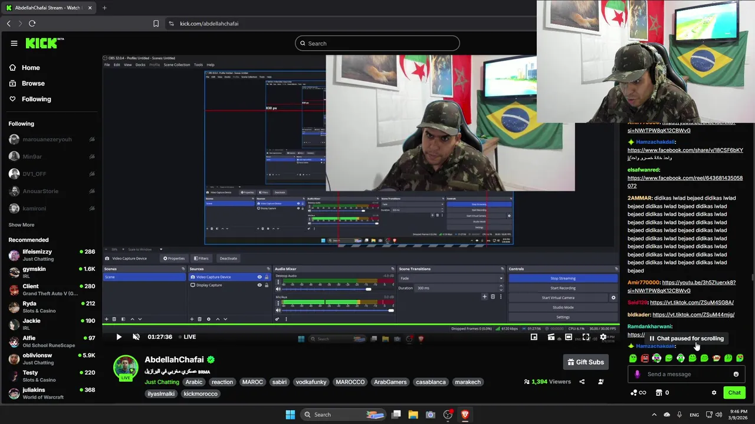Click the share icon next to Viewers
Image resolution: width=755 pixels, height=424 pixels.
point(582,382)
